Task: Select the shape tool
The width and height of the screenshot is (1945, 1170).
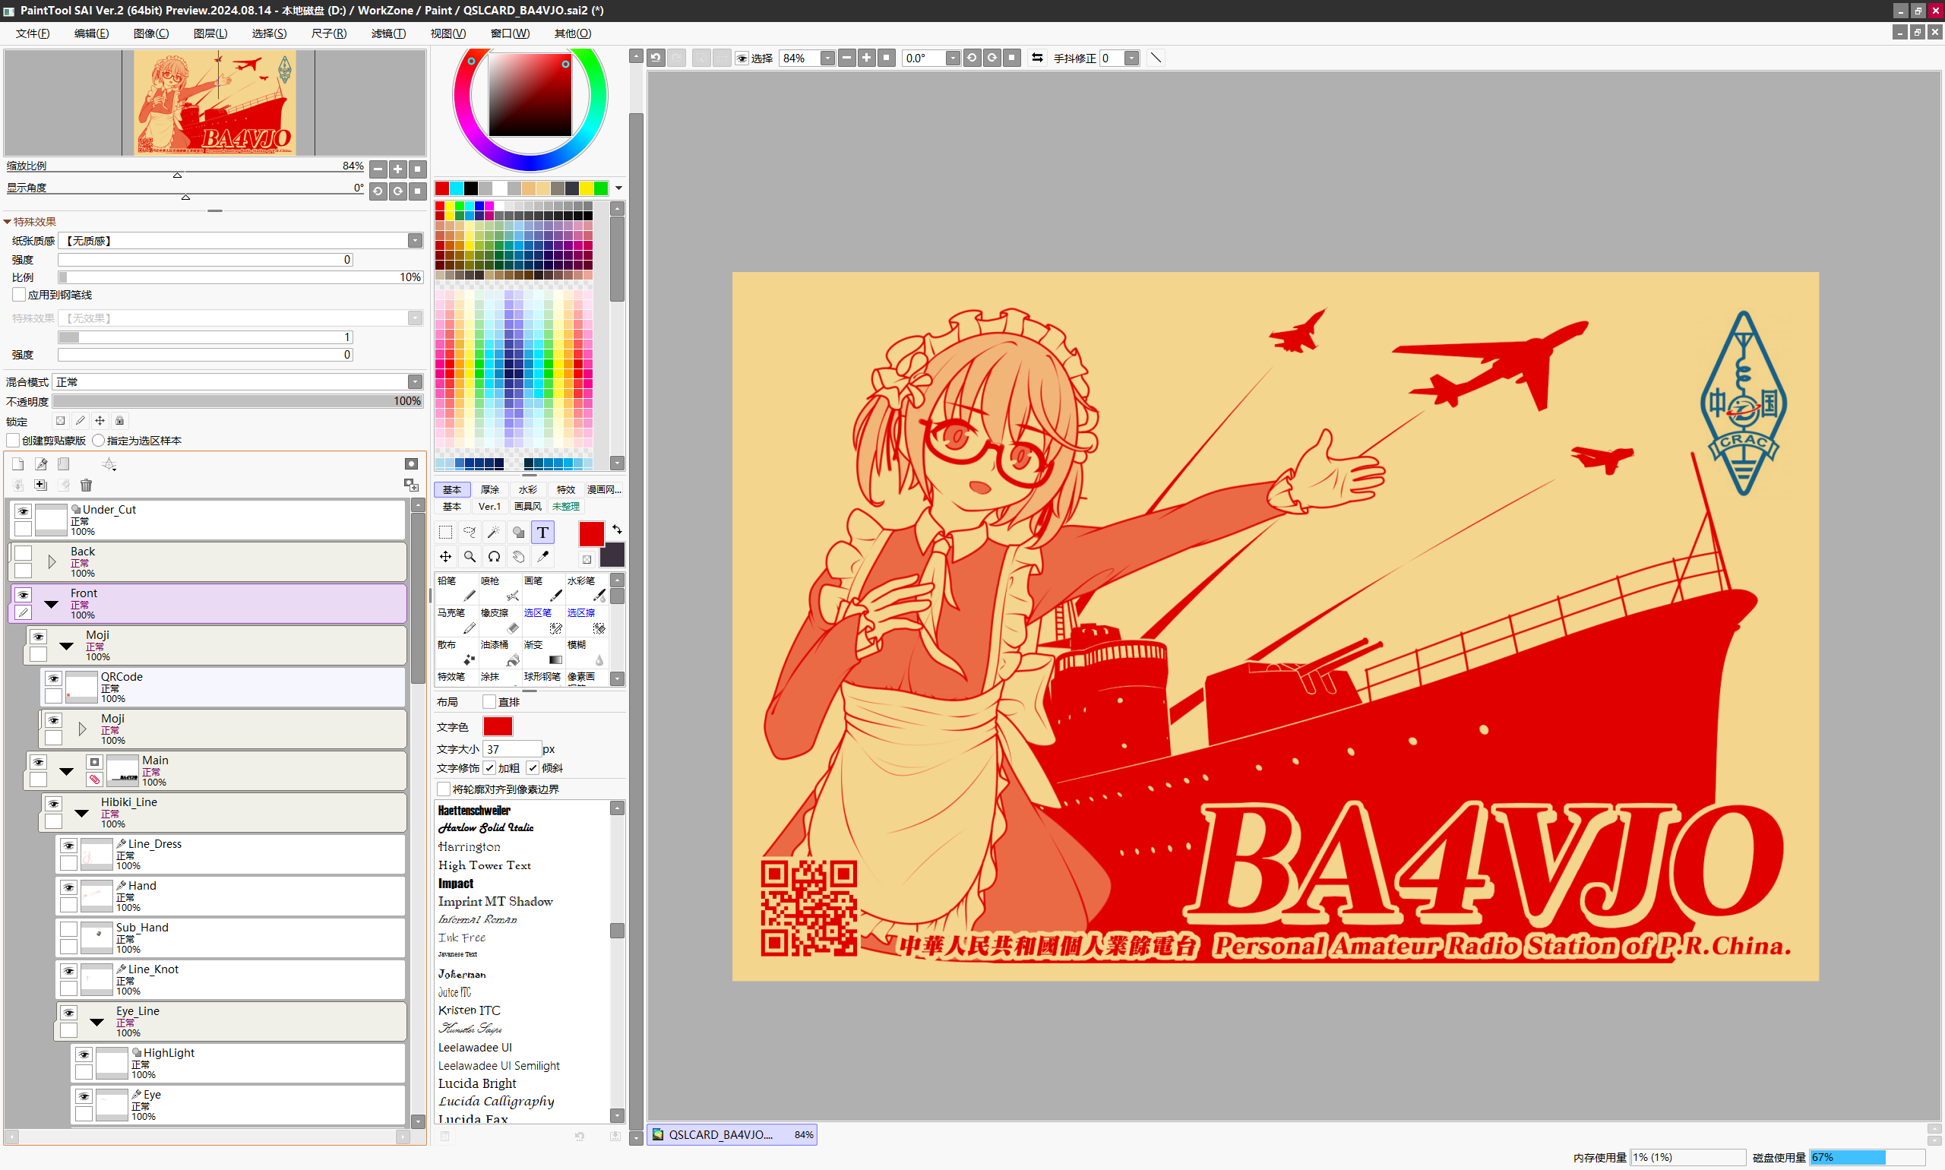Action: tap(519, 532)
